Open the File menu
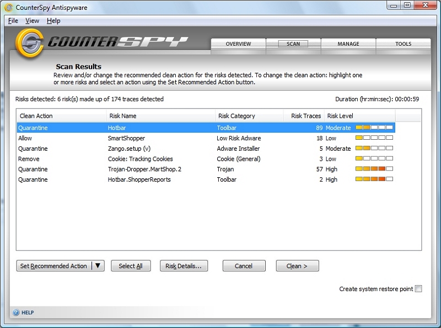This screenshot has height=328, width=441. click(x=13, y=21)
